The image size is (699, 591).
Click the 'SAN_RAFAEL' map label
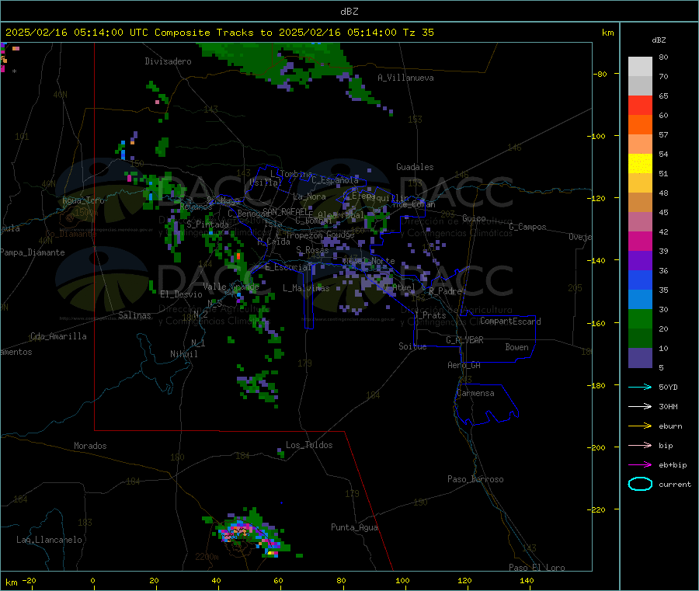[x=287, y=211]
